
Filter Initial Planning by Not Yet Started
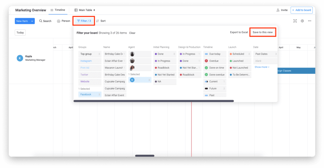pos(165,75)
